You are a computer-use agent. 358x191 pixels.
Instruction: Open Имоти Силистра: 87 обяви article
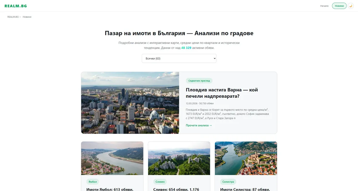pyautogui.click(x=245, y=189)
